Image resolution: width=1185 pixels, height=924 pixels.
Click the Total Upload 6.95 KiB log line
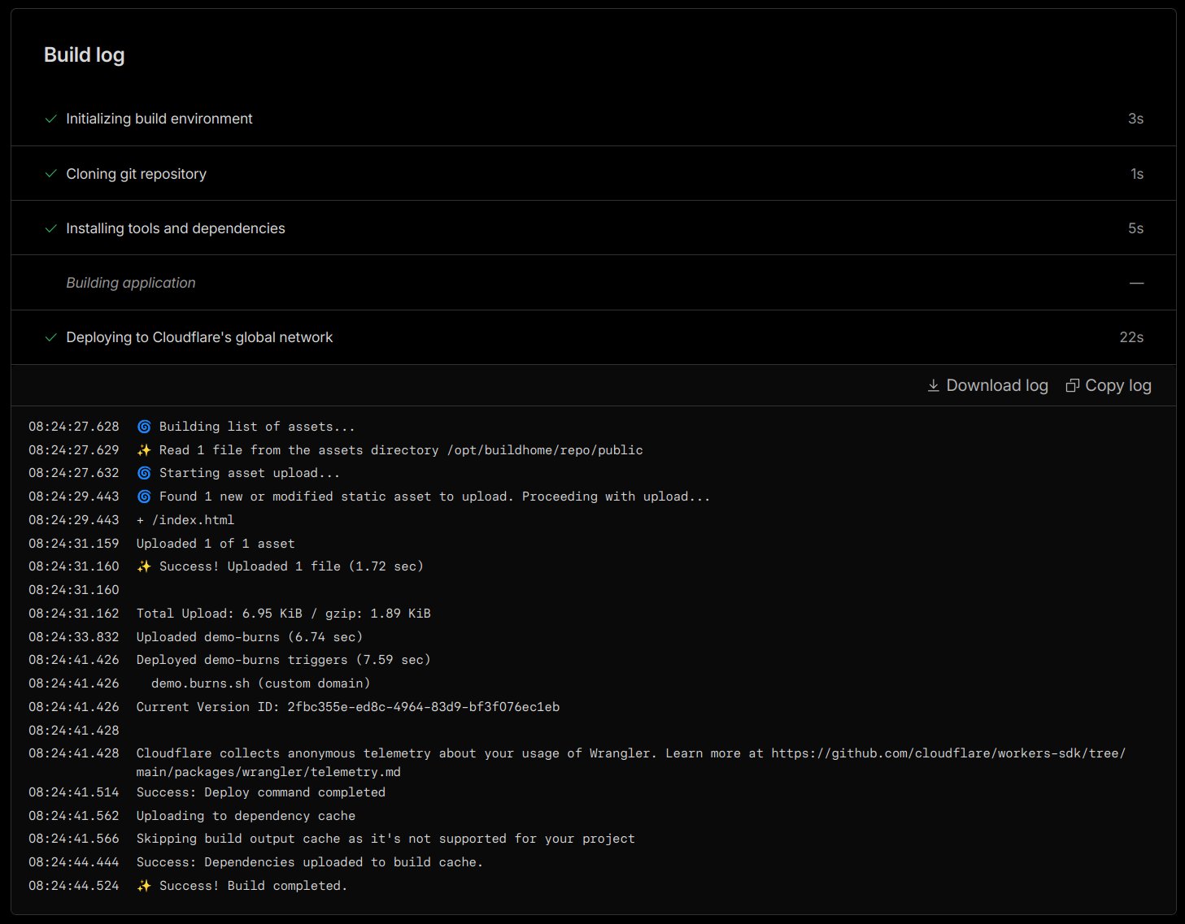[283, 614]
